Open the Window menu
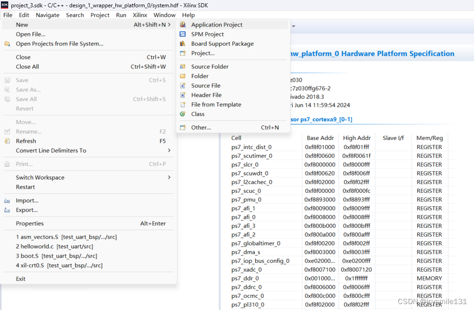 click(164, 15)
